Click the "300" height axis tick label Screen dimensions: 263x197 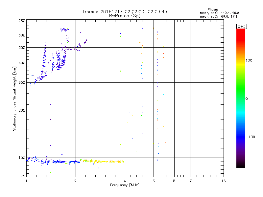[x=22, y=82]
